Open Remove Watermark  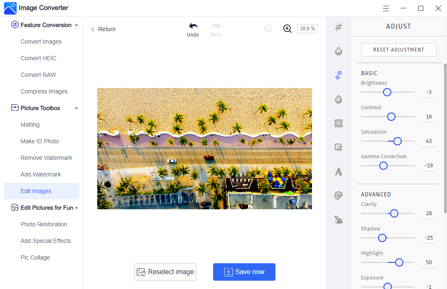tap(47, 158)
